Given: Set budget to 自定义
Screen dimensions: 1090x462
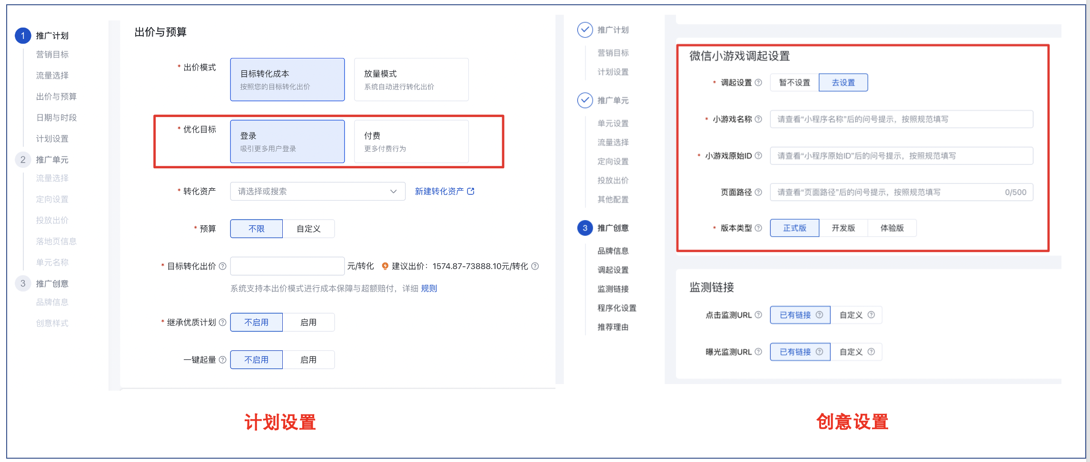Looking at the screenshot, I should pos(308,229).
